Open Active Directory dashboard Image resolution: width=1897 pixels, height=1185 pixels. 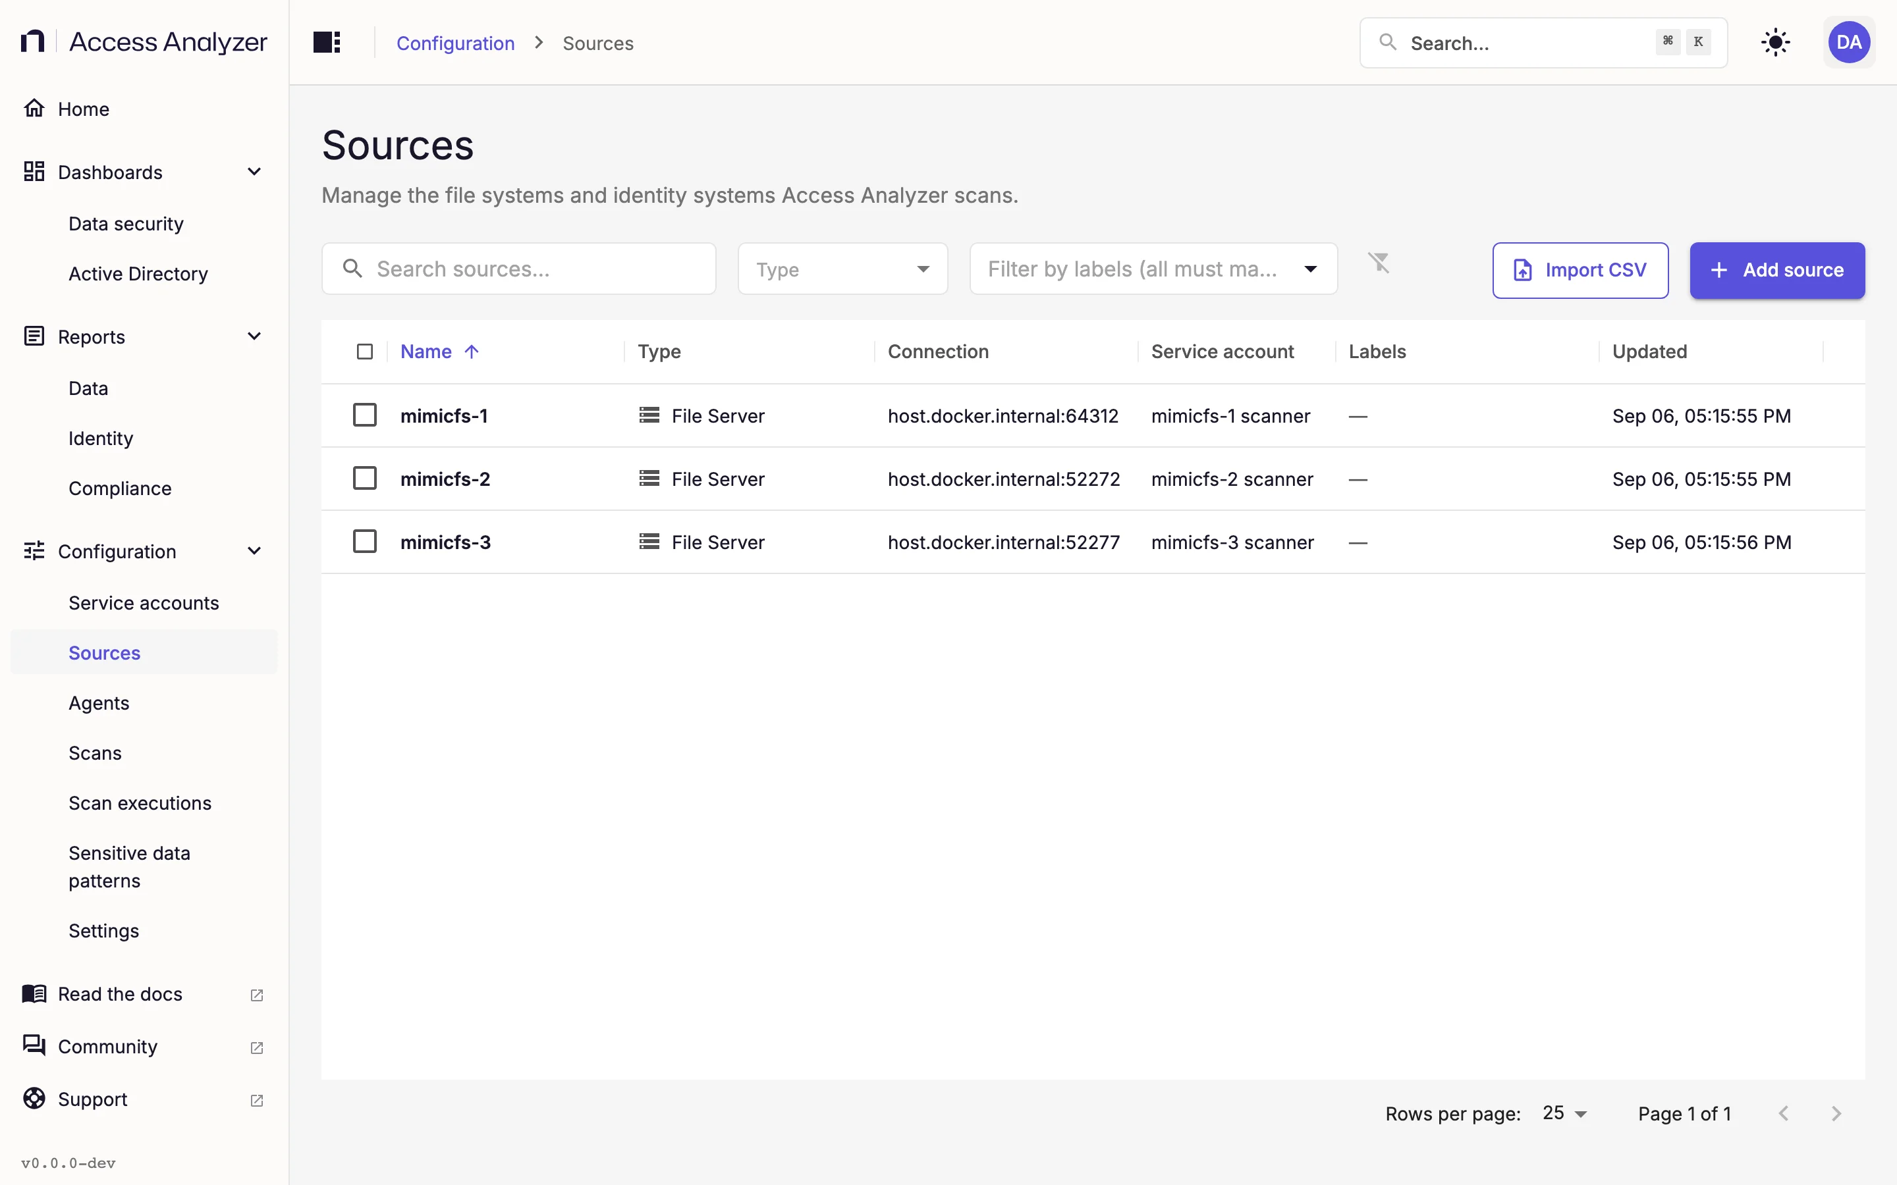(x=138, y=275)
